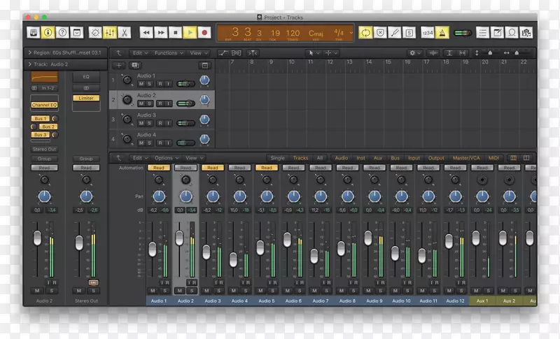
Task: Click the Rewind transport button
Action: tap(146, 32)
